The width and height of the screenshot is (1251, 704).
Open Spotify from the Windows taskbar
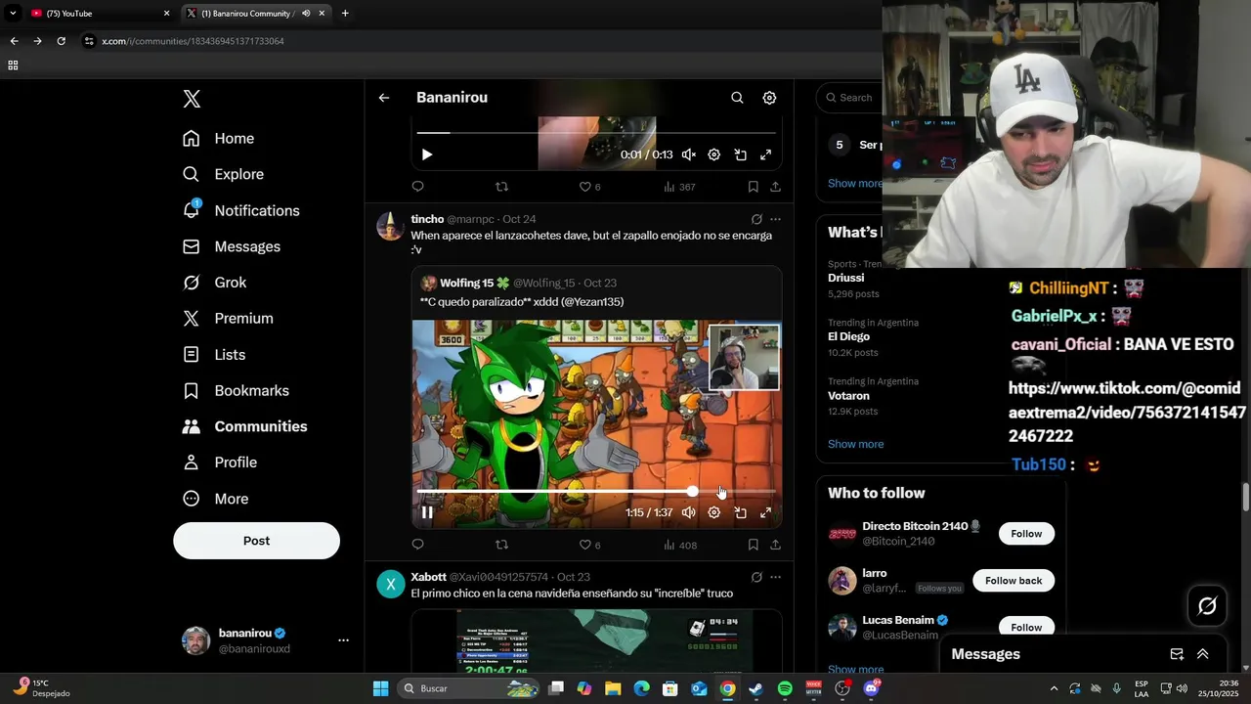pos(785,688)
